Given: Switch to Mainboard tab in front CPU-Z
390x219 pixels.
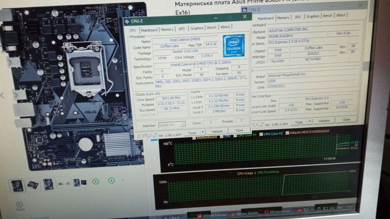Looking at the screenshot, I should (149, 30).
